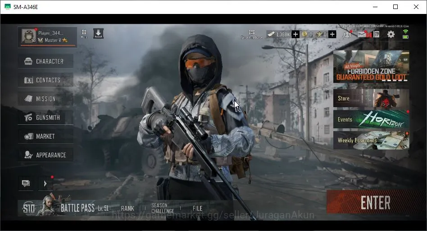Open the FILE tab
Viewport: 427px width, 231px height.
tap(197, 208)
